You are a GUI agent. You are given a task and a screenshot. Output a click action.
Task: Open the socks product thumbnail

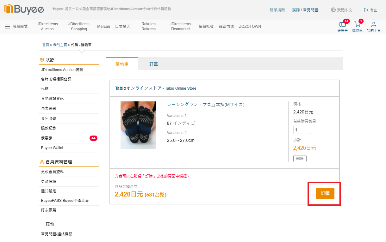coord(138,125)
